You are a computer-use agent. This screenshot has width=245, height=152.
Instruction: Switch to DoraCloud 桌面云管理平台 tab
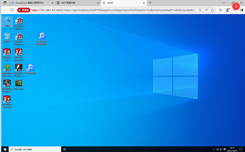pos(32,3)
